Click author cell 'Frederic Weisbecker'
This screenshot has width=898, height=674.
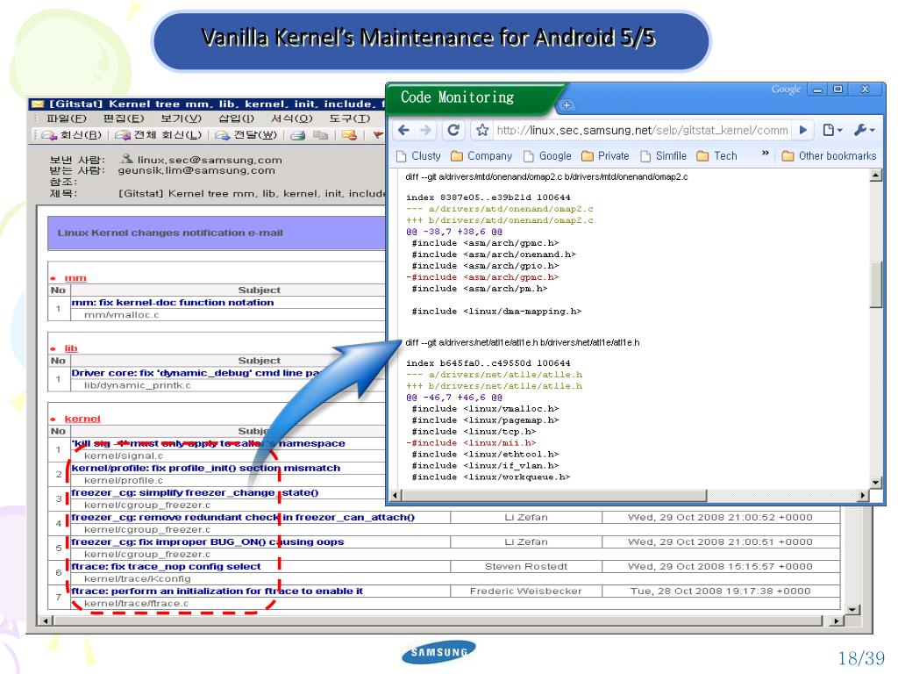[526, 592]
